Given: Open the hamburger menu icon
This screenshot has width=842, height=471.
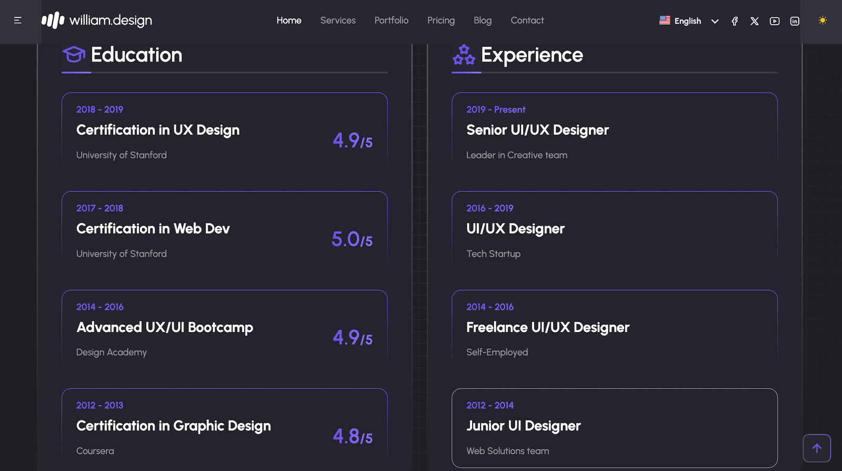Looking at the screenshot, I should [x=17, y=21].
